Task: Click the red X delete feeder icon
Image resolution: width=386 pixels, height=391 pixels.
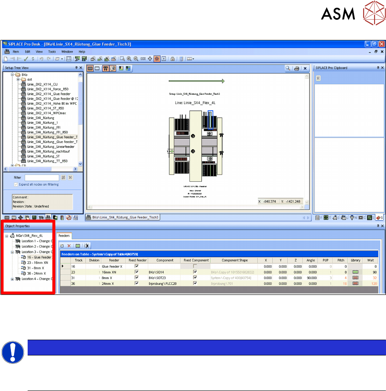Action: (69, 246)
